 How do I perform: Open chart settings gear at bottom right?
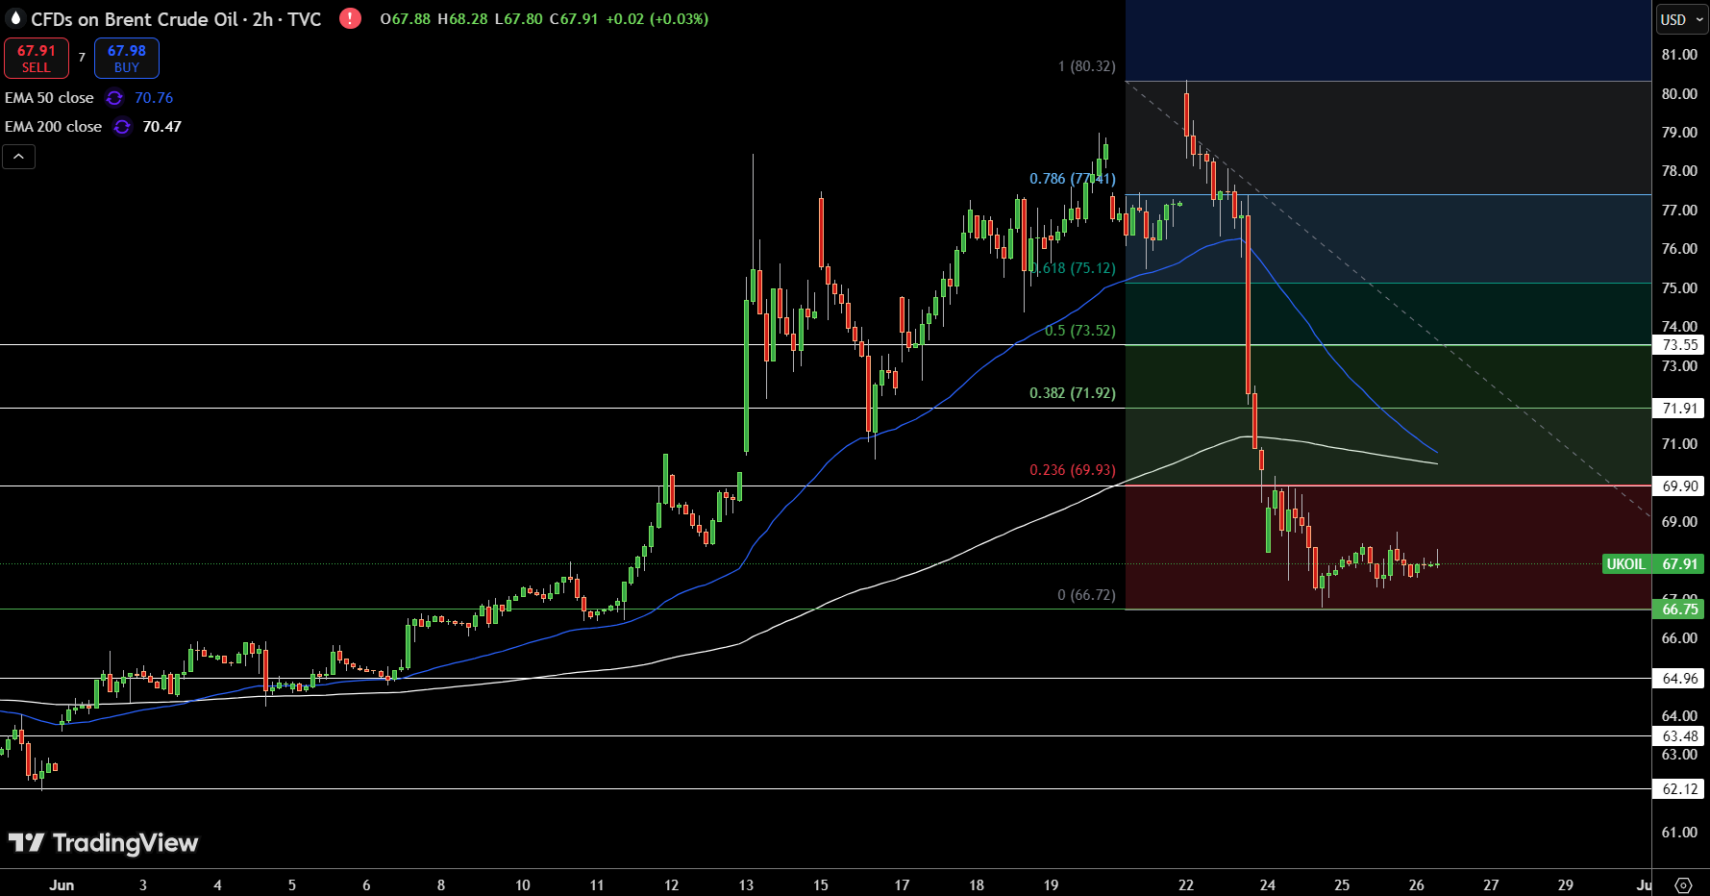click(1683, 884)
